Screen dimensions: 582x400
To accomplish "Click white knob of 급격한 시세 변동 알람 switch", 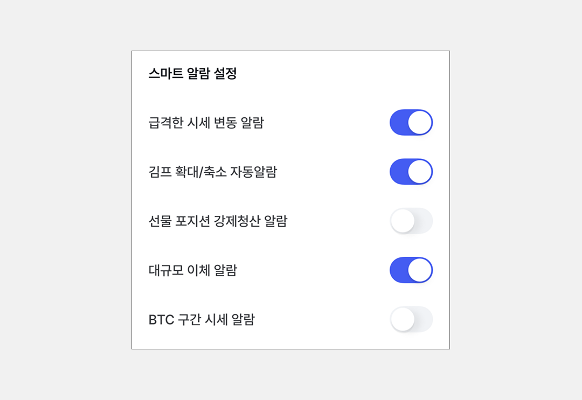I will click(420, 123).
